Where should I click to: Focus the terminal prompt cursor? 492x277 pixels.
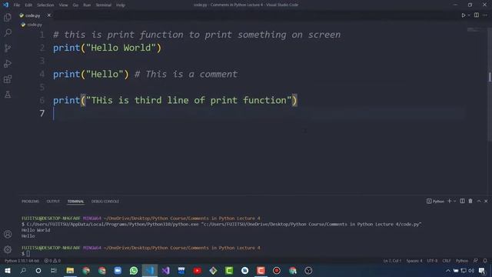pos(28,253)
